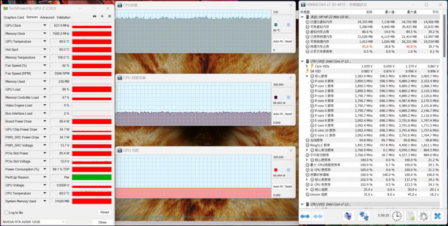Viewport: 448px width, 226px height.
Task: Click GPU-Z screenshot camera icon
Action: click(x=95, y=17)
